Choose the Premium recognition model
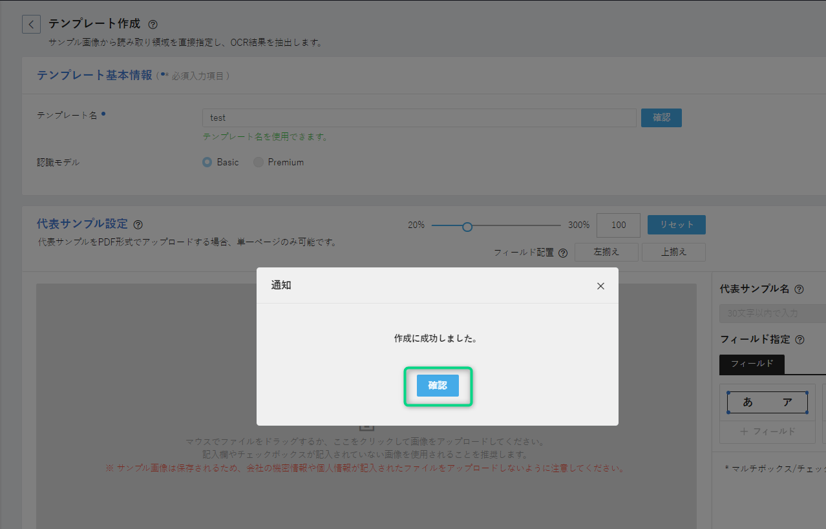Viewport: 826px width, 529px height. [x=259, y=162]
